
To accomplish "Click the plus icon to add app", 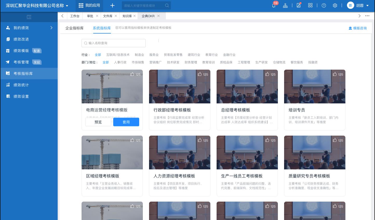I will tap(112, 5).
